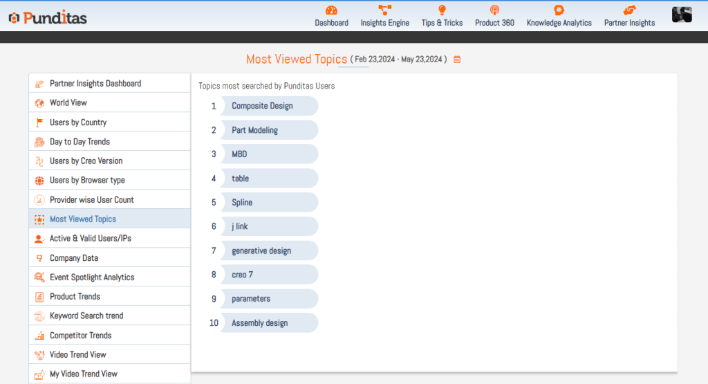This screenshot has width=708, height=384.
Task: Click the Feb 23 – May 23 date range
Action: click(398, 60)
